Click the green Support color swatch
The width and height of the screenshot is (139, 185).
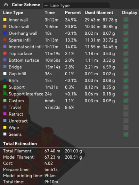pyautogui.click(x=5, y=87)
